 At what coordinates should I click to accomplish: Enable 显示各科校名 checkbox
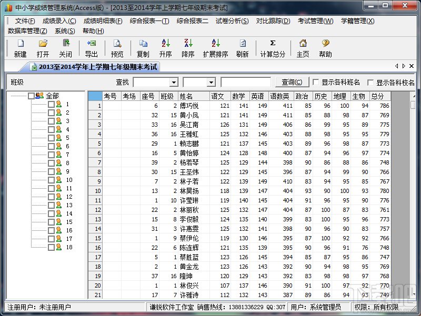pos(370,83)
